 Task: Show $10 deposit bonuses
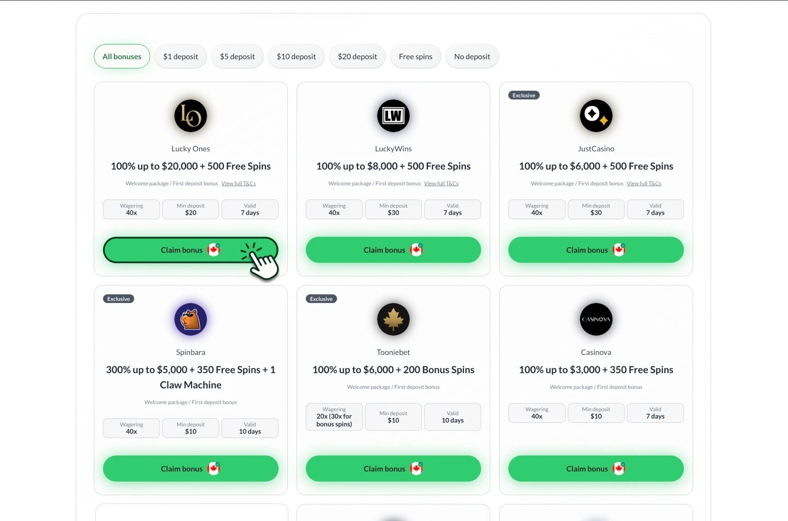pyautogui.click(x=296, y=56)
